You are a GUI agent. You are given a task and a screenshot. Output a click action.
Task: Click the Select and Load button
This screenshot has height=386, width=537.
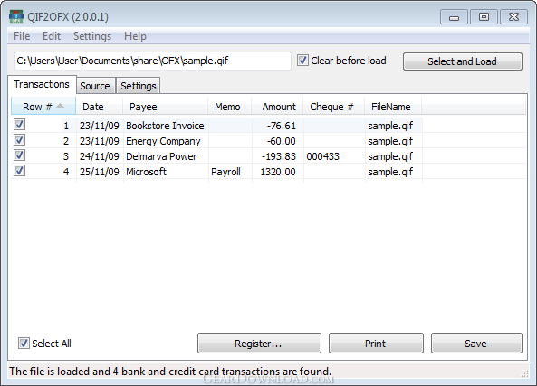click(x=463, y=61)
